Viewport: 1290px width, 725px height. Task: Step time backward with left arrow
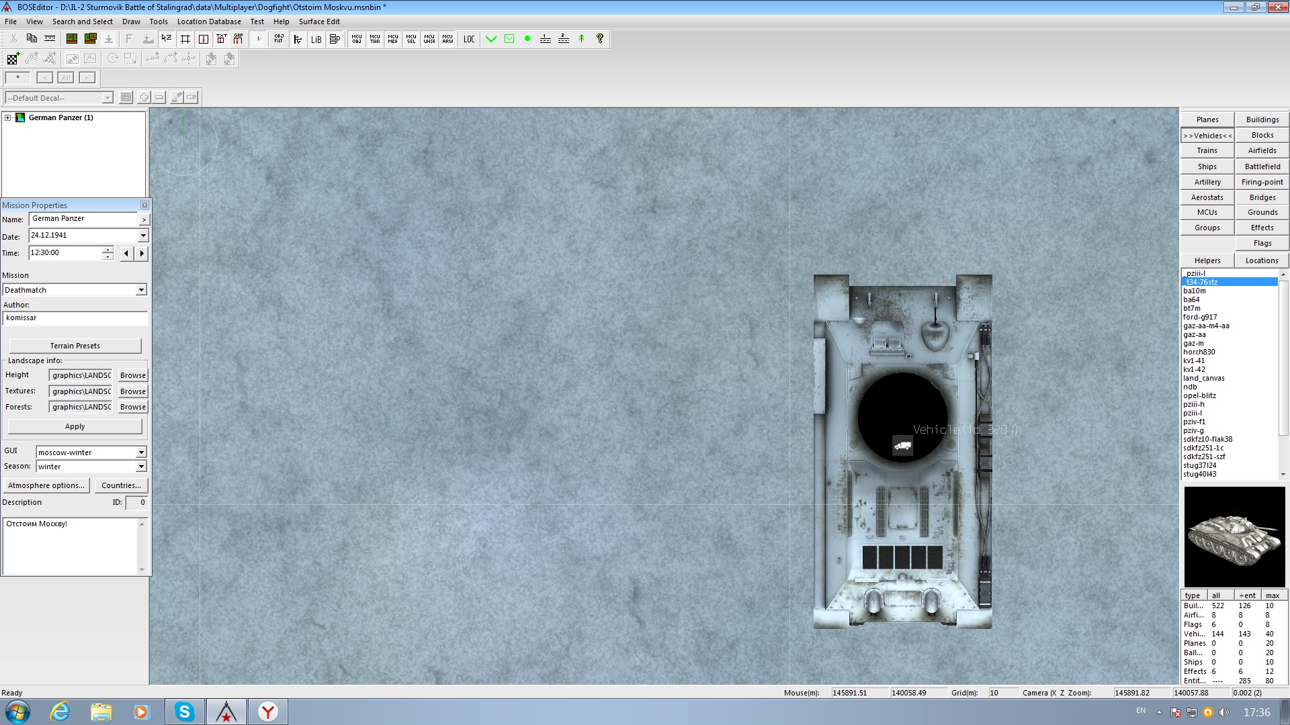click(x=126, y=253)
